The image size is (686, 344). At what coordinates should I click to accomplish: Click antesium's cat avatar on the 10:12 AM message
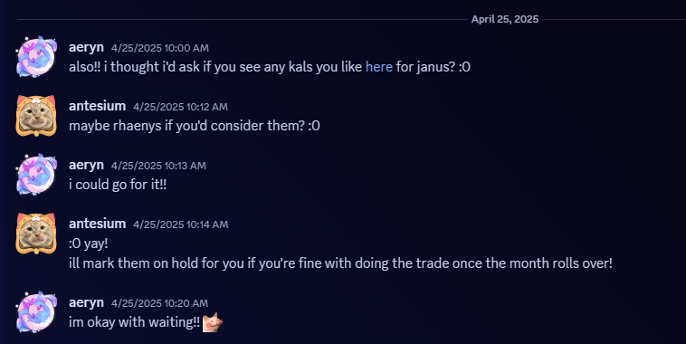click(36, 116)
